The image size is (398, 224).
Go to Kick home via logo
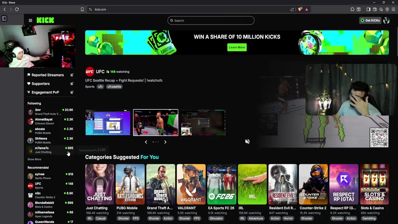[45, 20]
